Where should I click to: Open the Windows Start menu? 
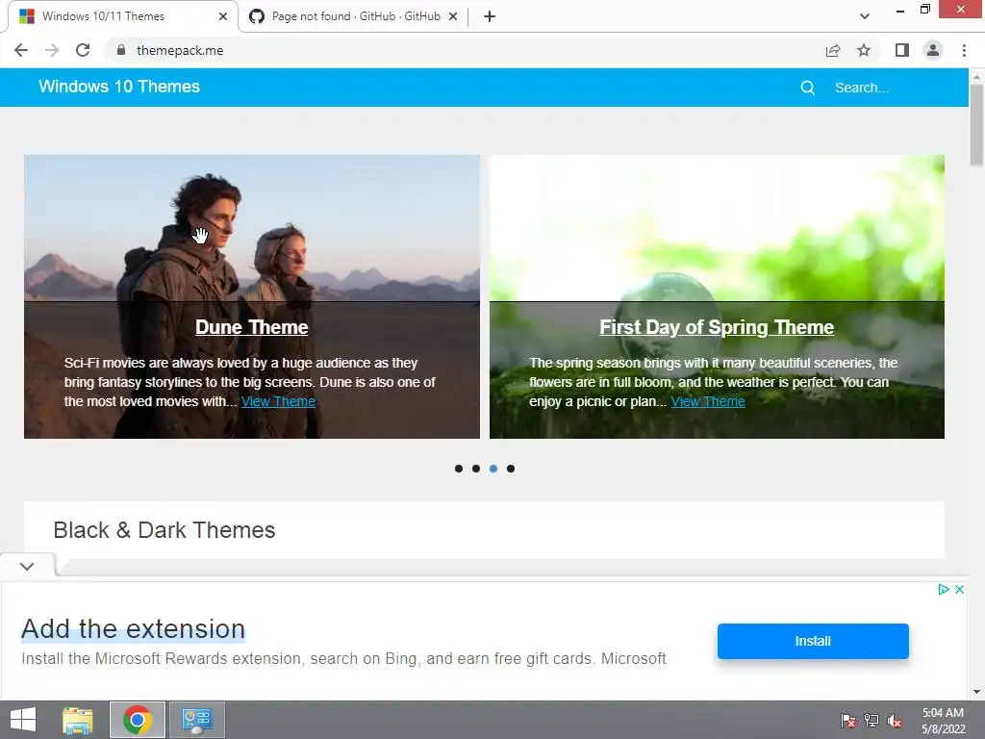click(23, 720)
